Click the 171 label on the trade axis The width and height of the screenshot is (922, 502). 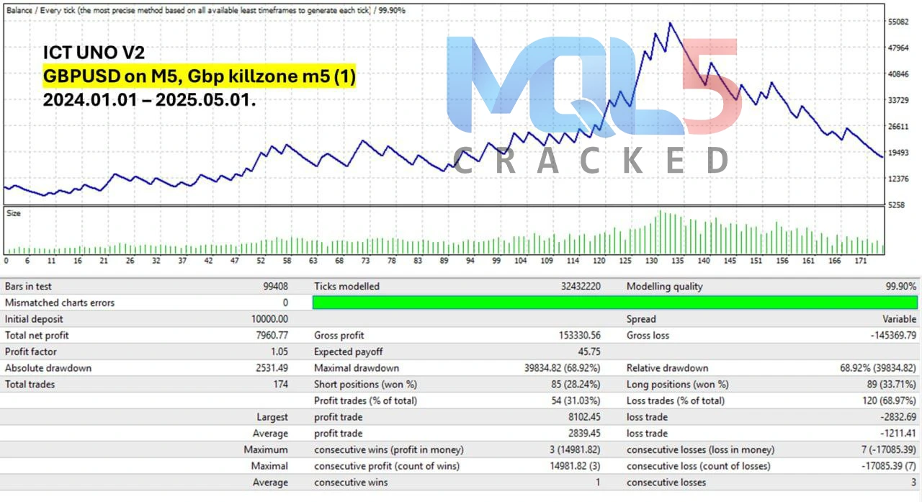point(860,261)
